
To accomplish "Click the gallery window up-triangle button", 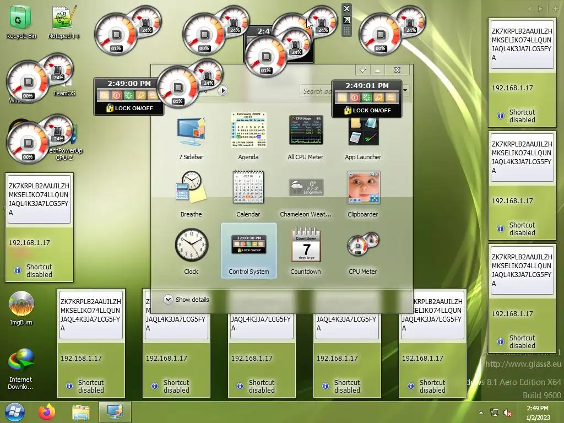I will [377, 70].
